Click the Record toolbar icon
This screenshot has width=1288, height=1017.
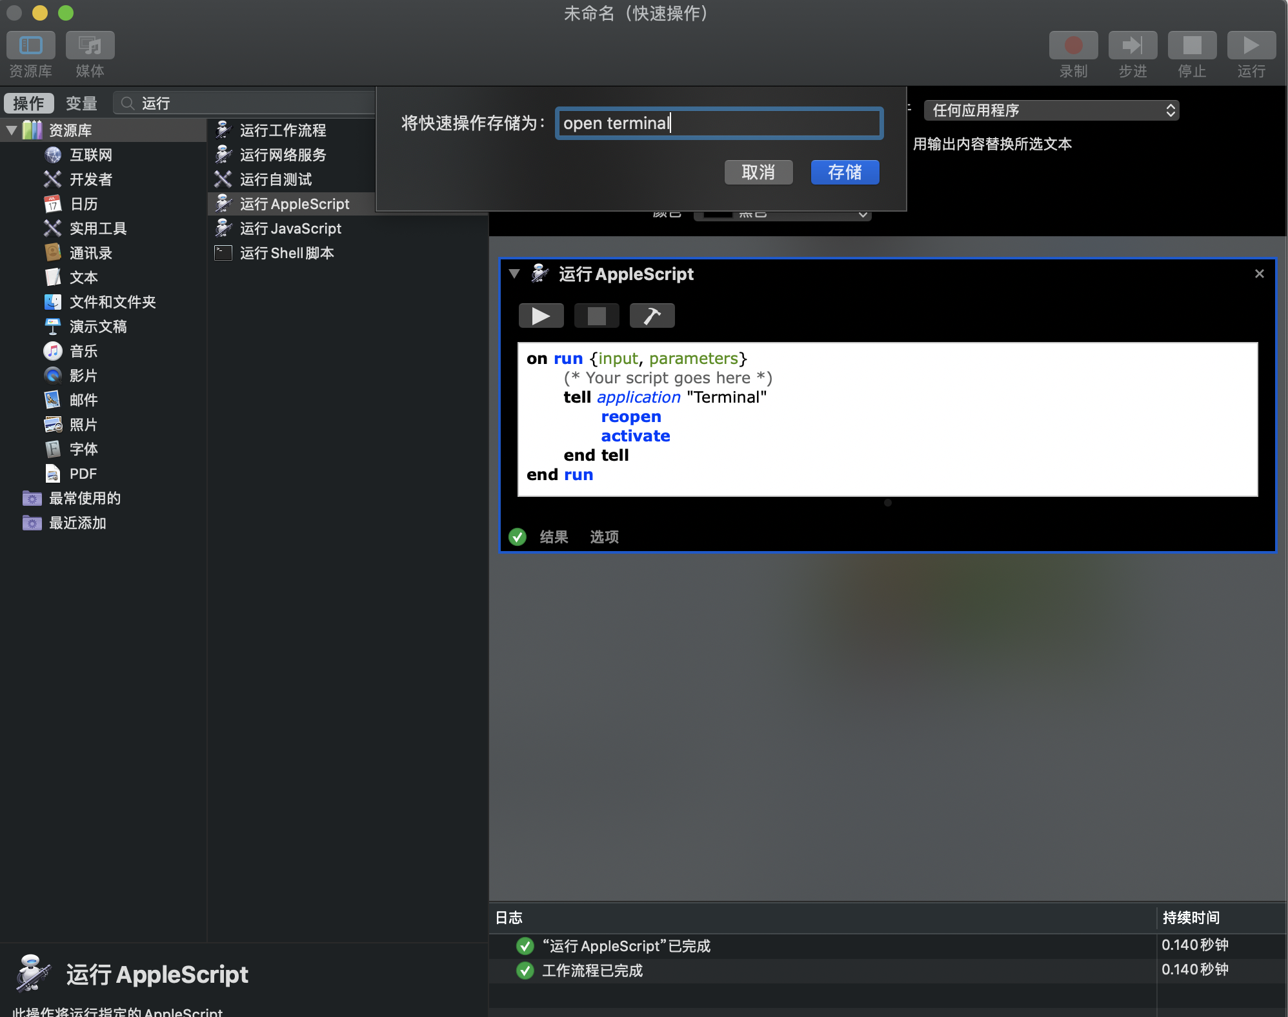pos(1073,46)
